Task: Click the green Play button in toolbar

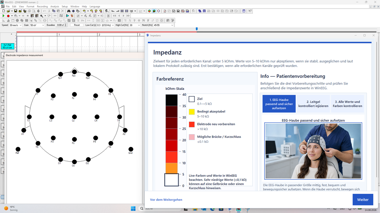Action: pyautogui.click(x=3, y=16)
